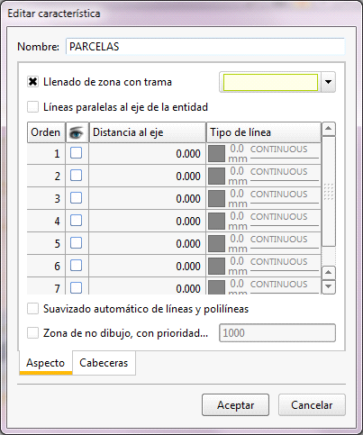Toggle visibility checkbox for line order 2
The image size is (363, 435).
(x=76, y=176)
